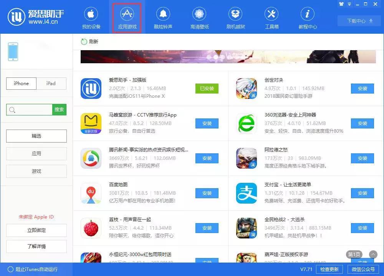
Task: Open the 刷机越狱 jailbreak tools
Action: tap(235, 17)
